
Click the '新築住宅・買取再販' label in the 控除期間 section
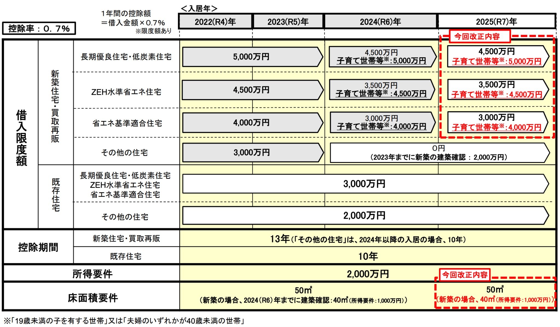[x=126, y=239]
